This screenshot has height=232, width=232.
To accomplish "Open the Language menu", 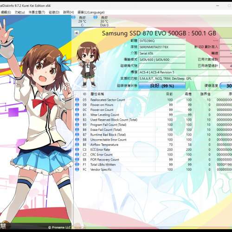I will 91,12.
